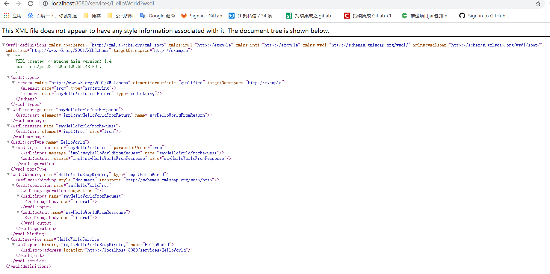Image resolution: width=550 pixels, height=274 pixels.
Task: Bookmark this page with the star icon
Action: point(538,4)
